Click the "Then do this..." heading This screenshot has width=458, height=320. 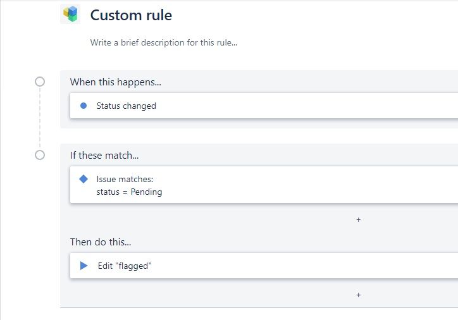101,242
